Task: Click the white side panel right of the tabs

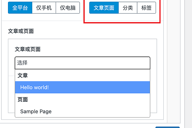Action: point(176,53)
